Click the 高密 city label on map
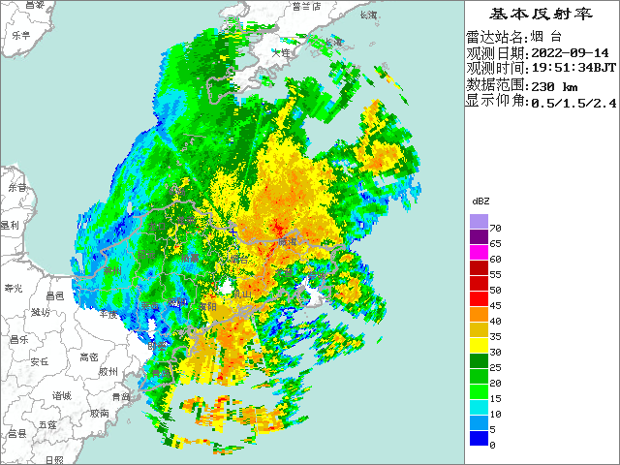The width and height of the screenshot is (620, 465). coord(89,357)
